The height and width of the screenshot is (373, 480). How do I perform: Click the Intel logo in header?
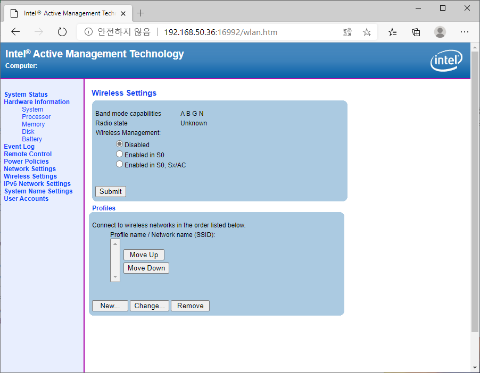446,61
